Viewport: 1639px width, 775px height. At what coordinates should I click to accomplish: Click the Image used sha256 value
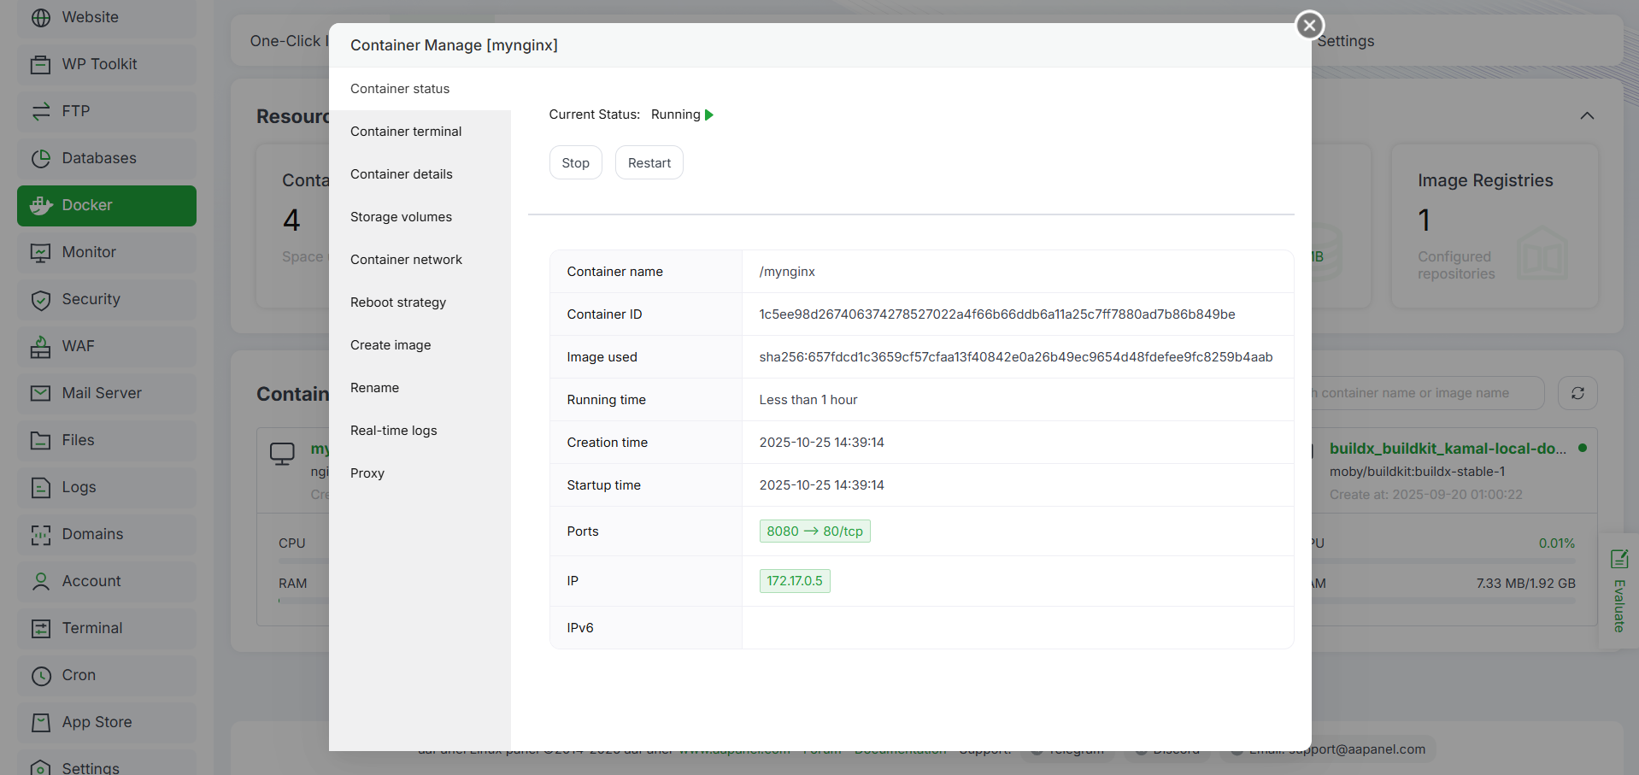pyautogui.click(x=1015, y=357)
